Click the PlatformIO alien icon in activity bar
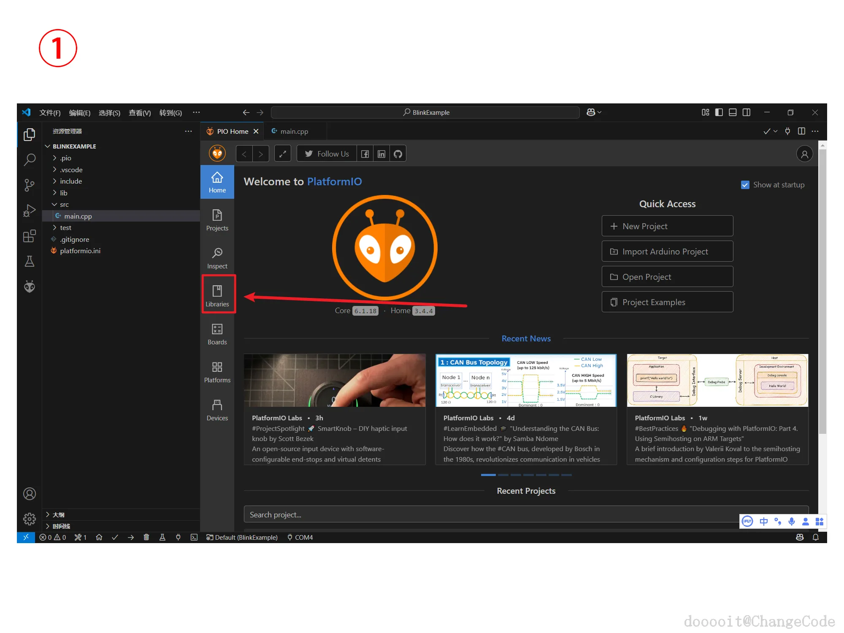 pos(29,287)
